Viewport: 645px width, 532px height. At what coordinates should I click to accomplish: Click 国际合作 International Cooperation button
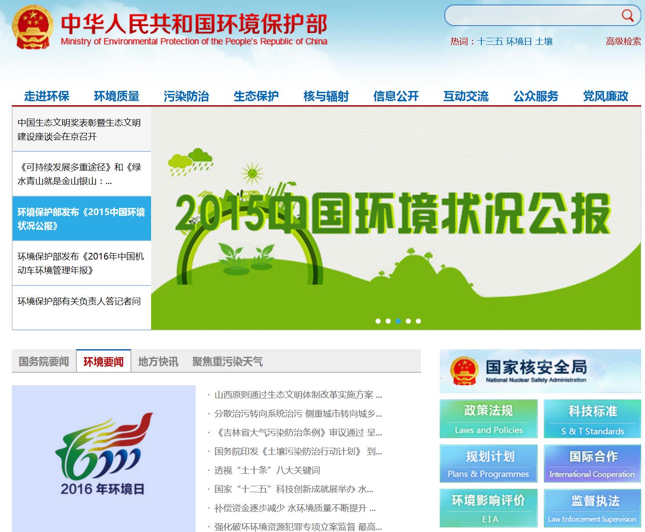(x=593, y=463)
